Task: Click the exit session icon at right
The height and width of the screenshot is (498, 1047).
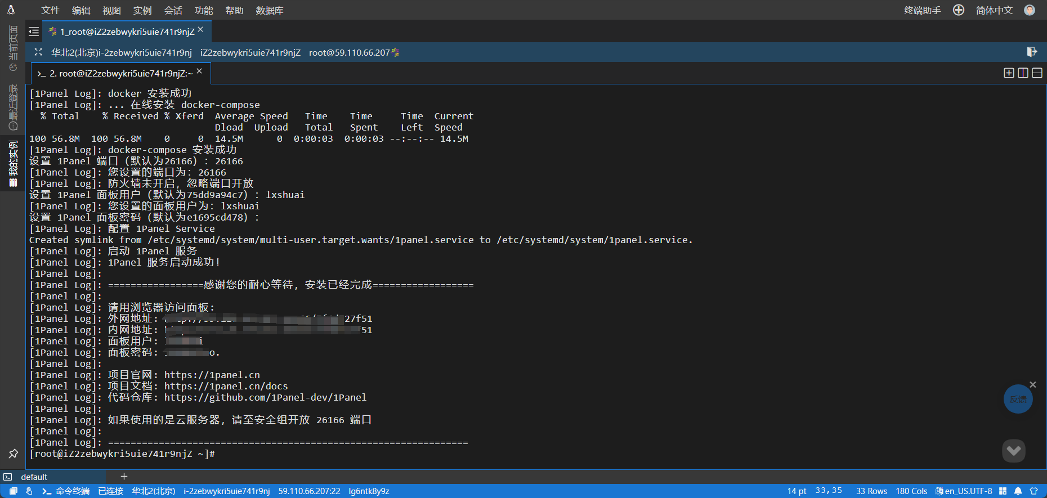Action: (1032, 52)
